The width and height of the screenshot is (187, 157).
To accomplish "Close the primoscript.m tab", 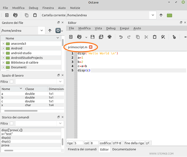I will (91, 47).
